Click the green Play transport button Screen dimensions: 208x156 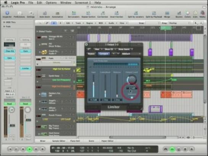[30, 149]
